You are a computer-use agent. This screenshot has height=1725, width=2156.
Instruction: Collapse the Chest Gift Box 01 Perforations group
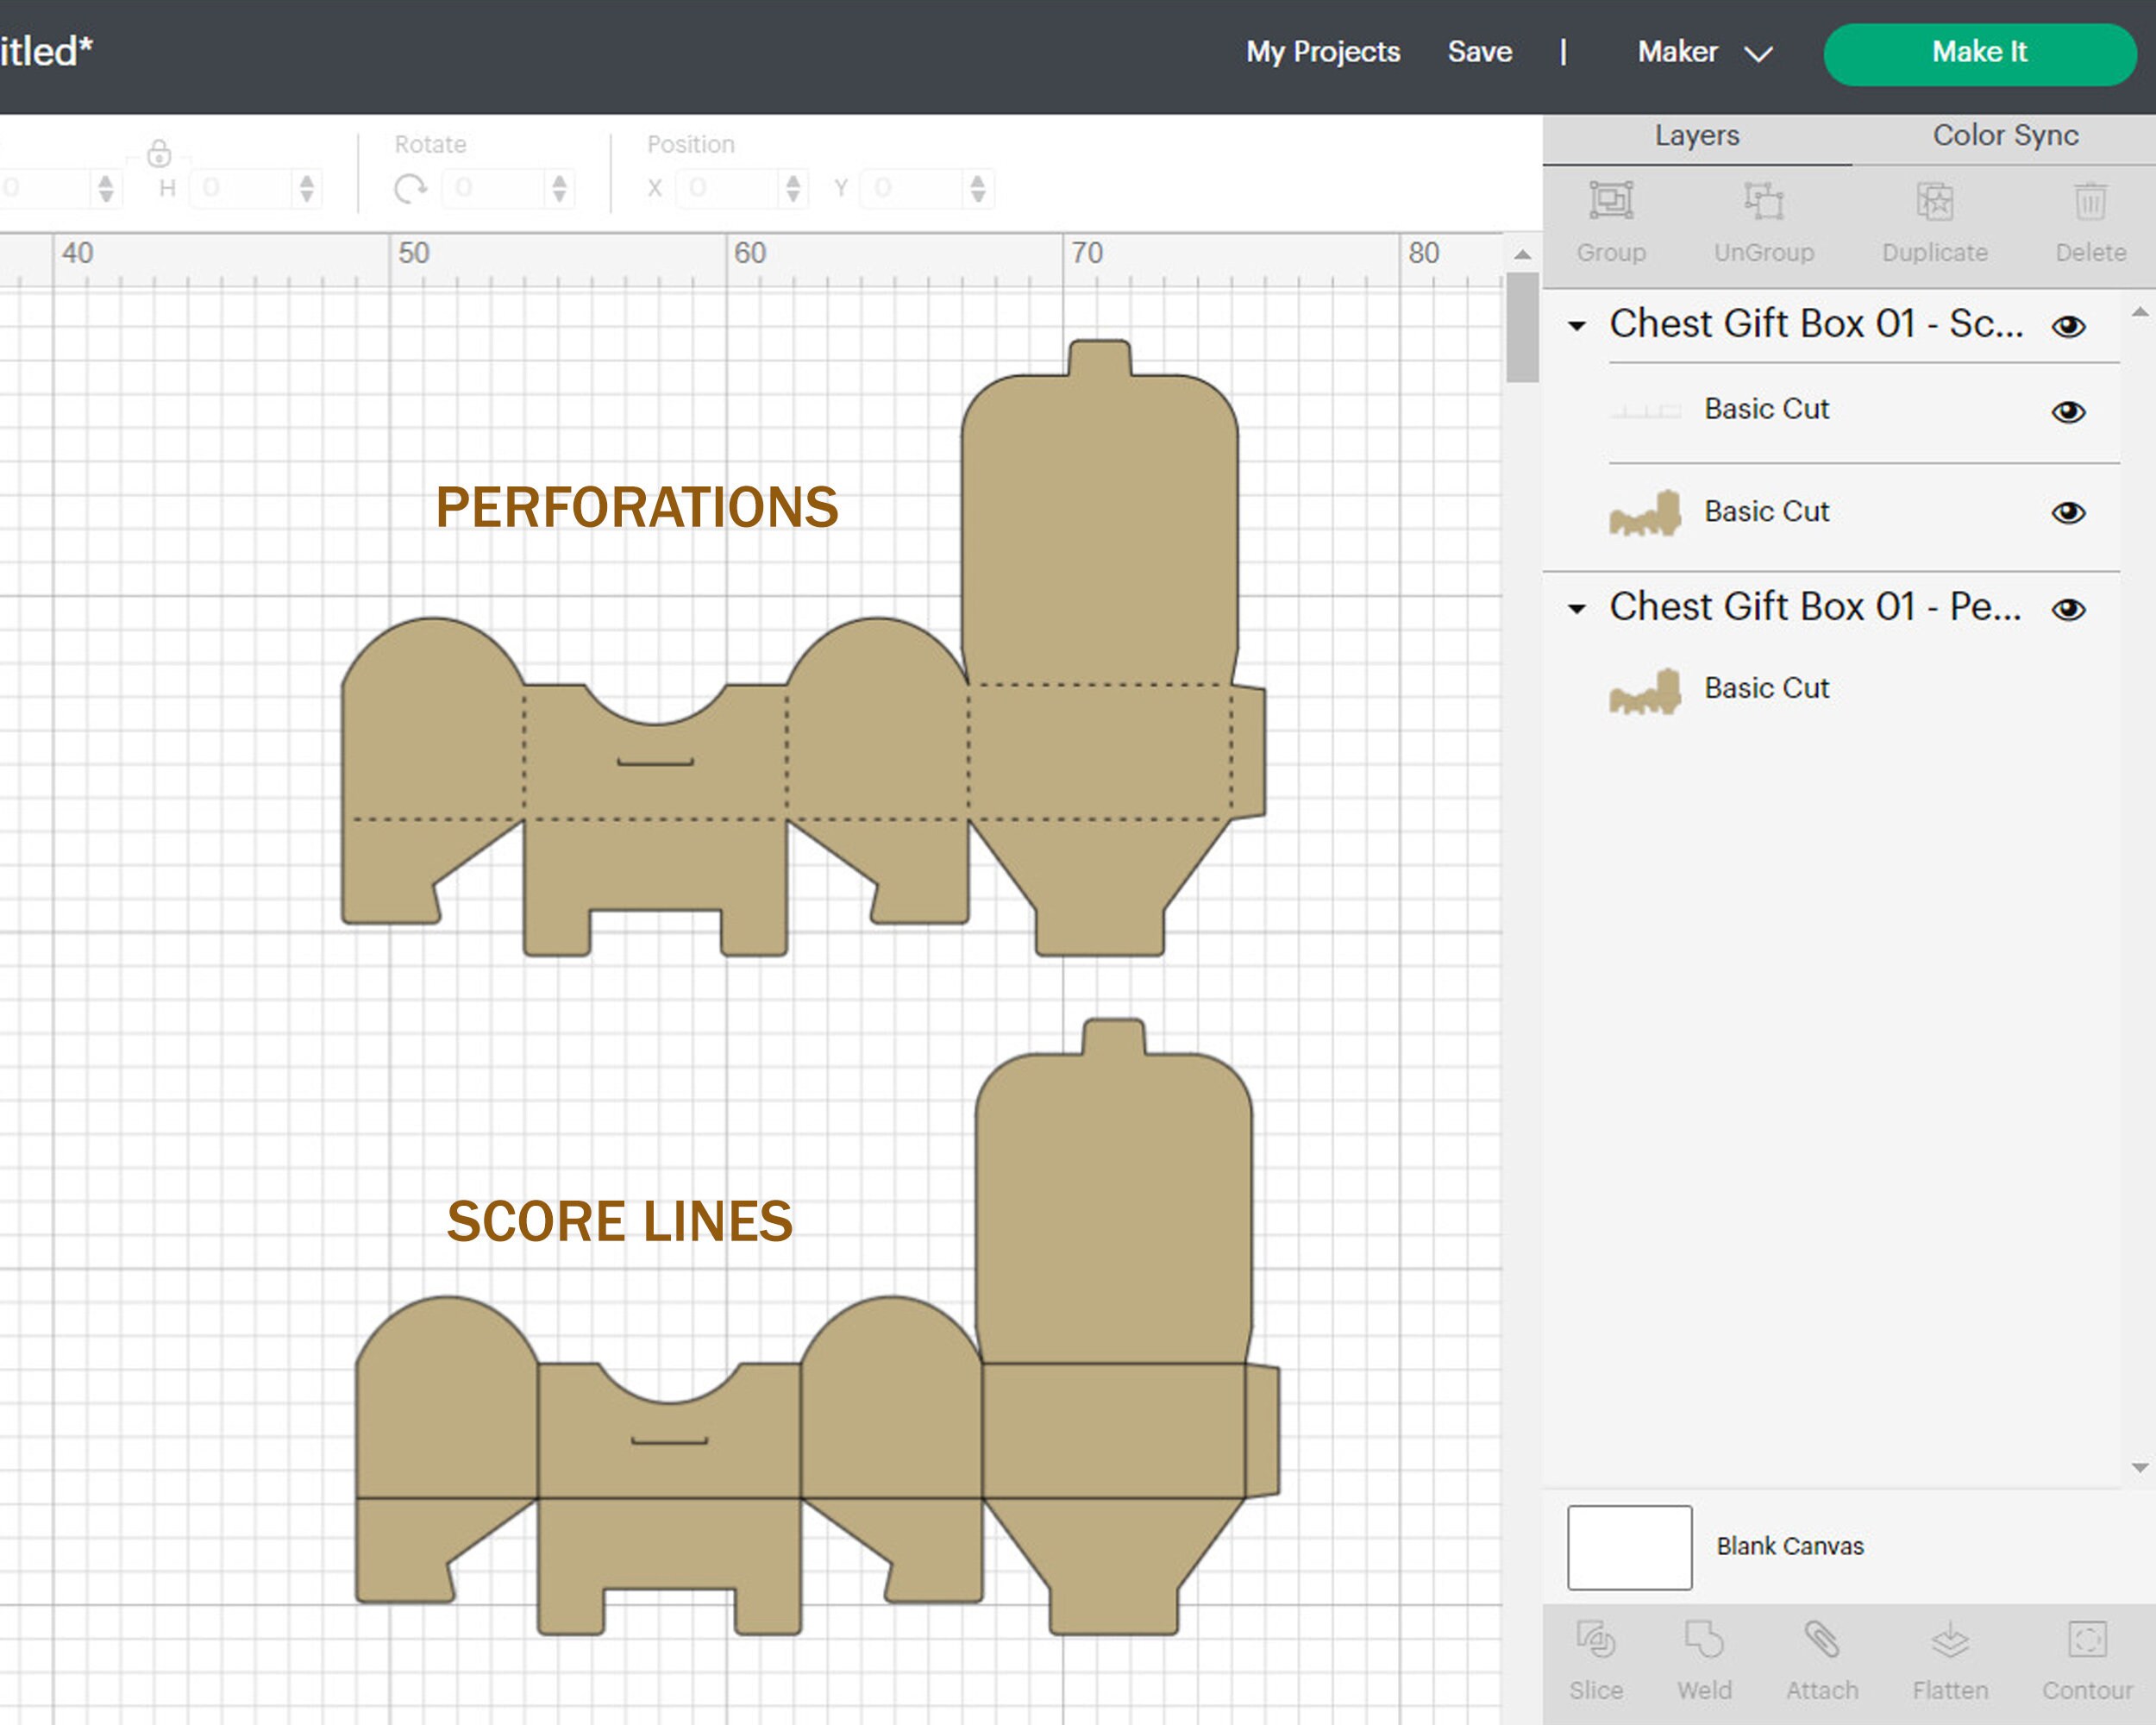[1578, 608]
